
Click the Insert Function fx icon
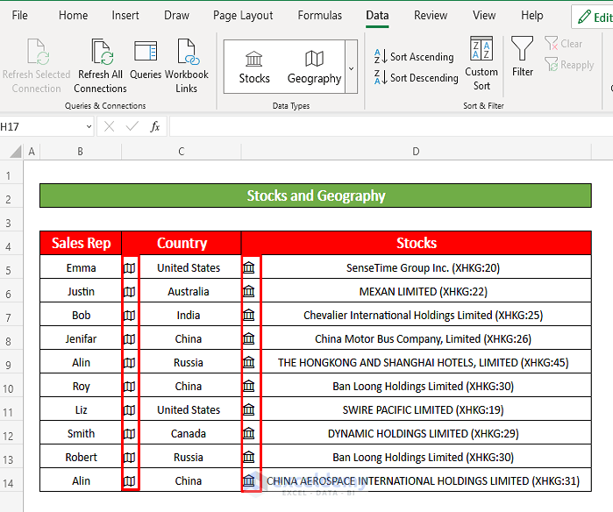point(155,126)
